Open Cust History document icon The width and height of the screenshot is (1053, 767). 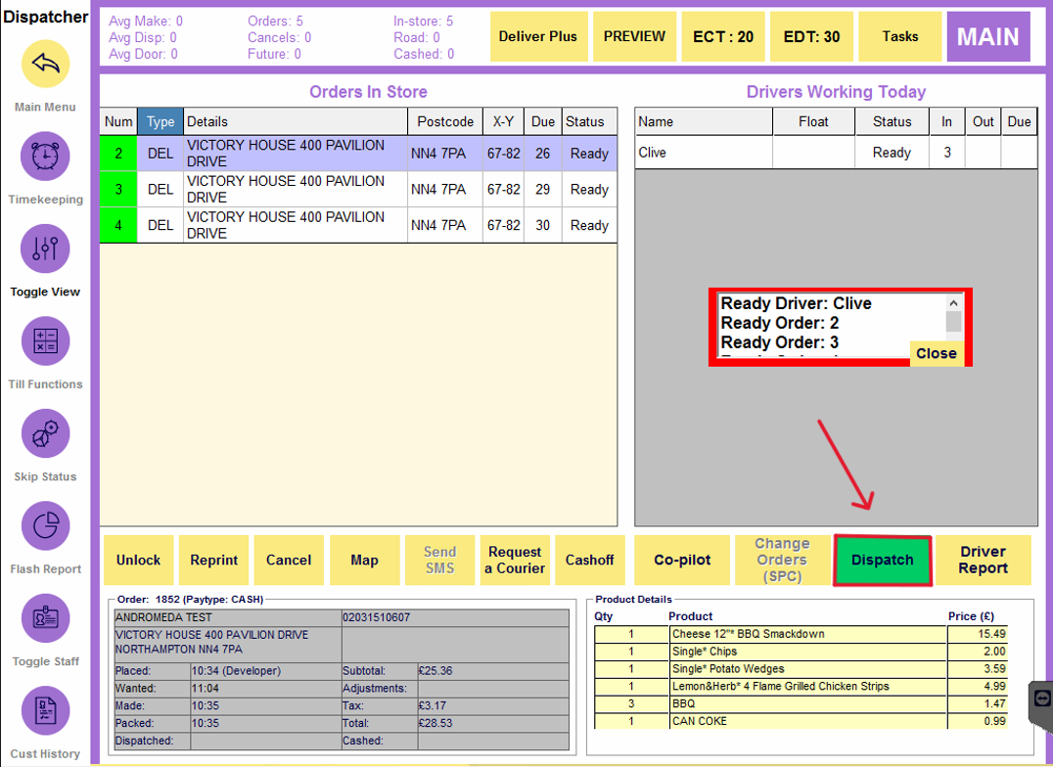[x=45, y=710]
